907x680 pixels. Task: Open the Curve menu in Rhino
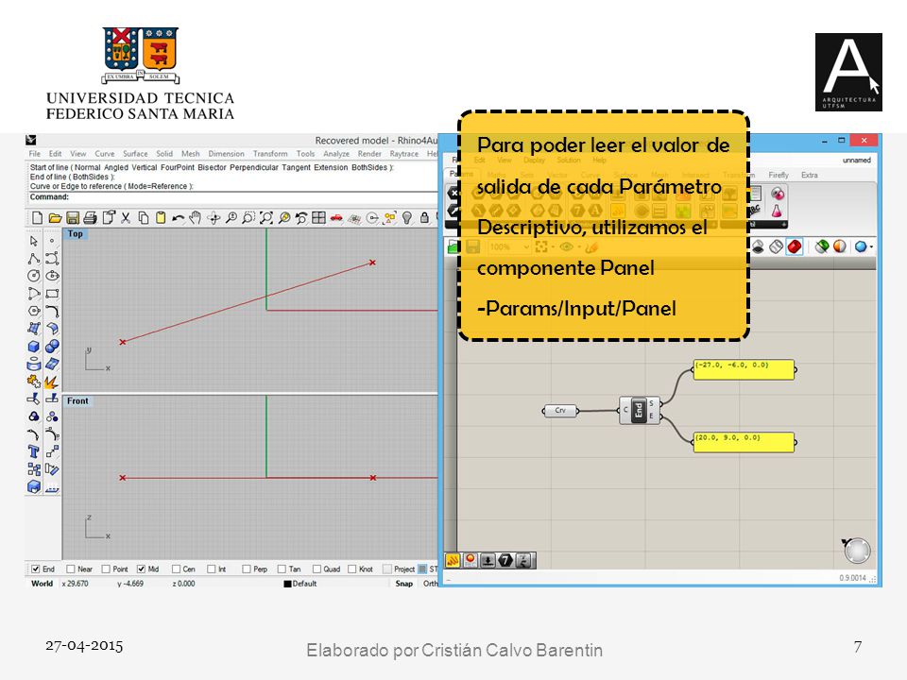(x=105, y=154)
